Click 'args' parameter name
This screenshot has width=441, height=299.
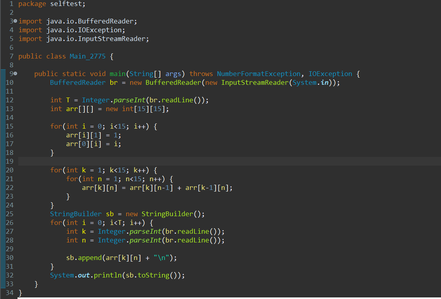click(x=173, y=74)
